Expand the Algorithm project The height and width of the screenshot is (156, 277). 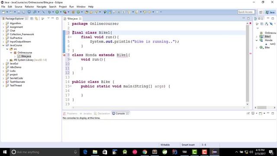[x=3, y=23]
